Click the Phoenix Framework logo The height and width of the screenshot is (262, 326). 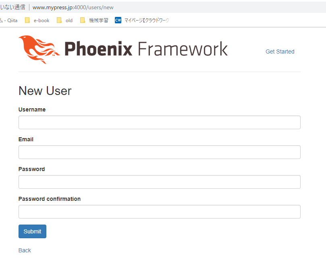click(123, 50)
